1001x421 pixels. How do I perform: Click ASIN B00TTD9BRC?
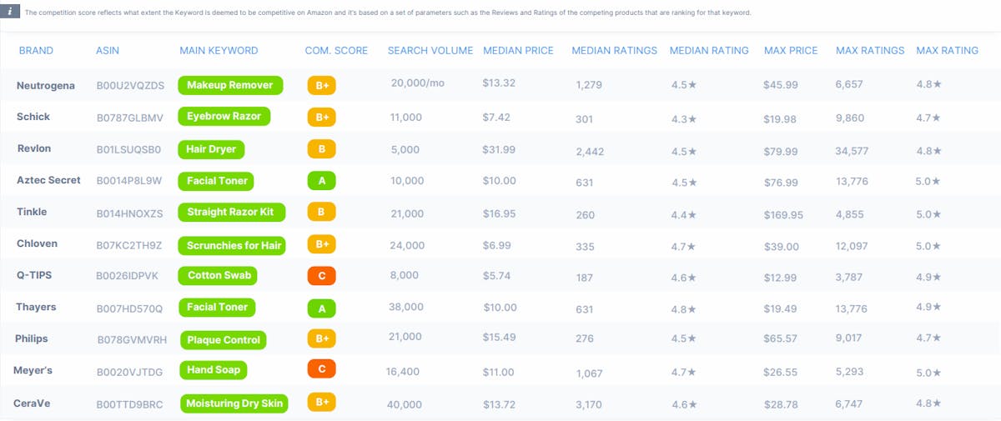(129, 403)
